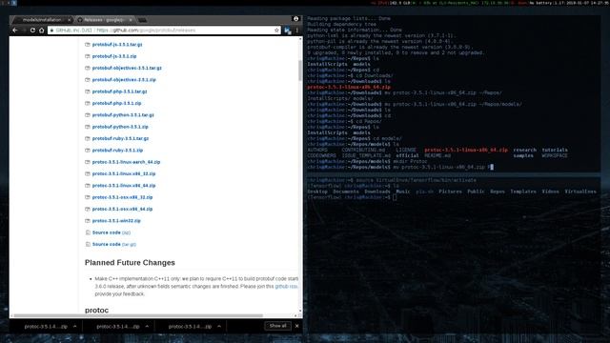Click the vertical scrollbar up arrow

point(300,39)
